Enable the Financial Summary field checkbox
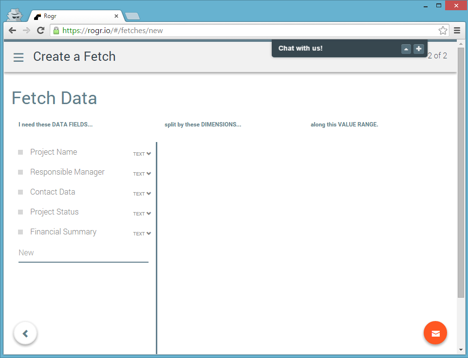 click(20, 232)
